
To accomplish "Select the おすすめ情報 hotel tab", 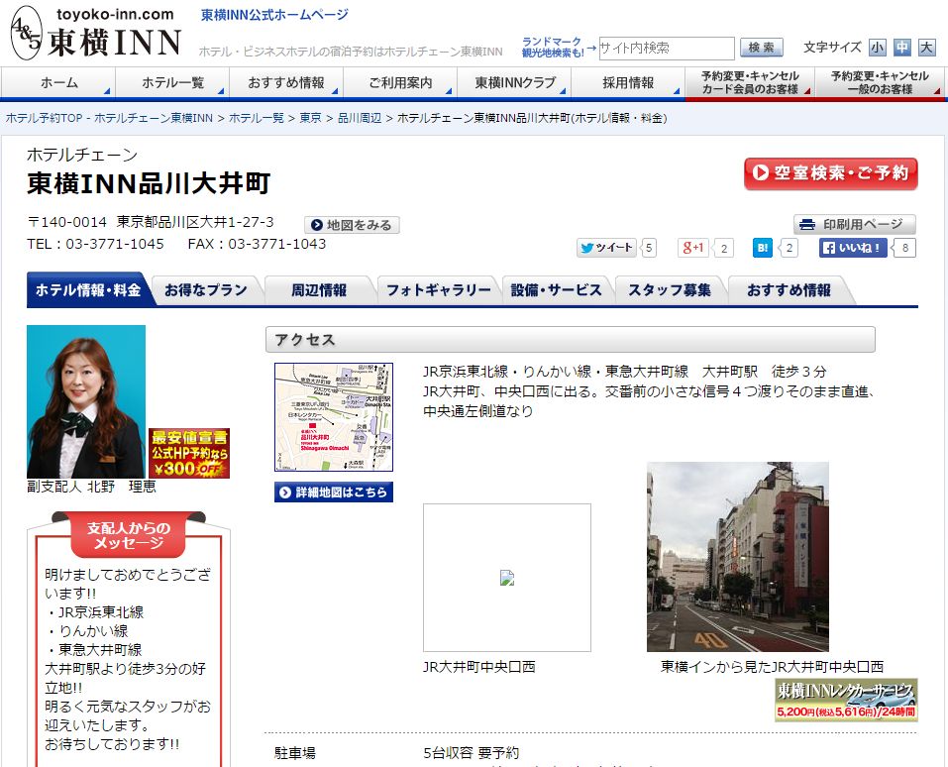I will [789, 290].
